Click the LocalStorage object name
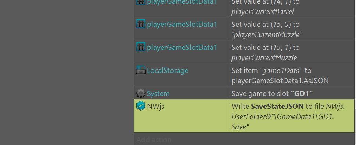The width and height of the screenshot is (356, 145). [x=168, y=70]
